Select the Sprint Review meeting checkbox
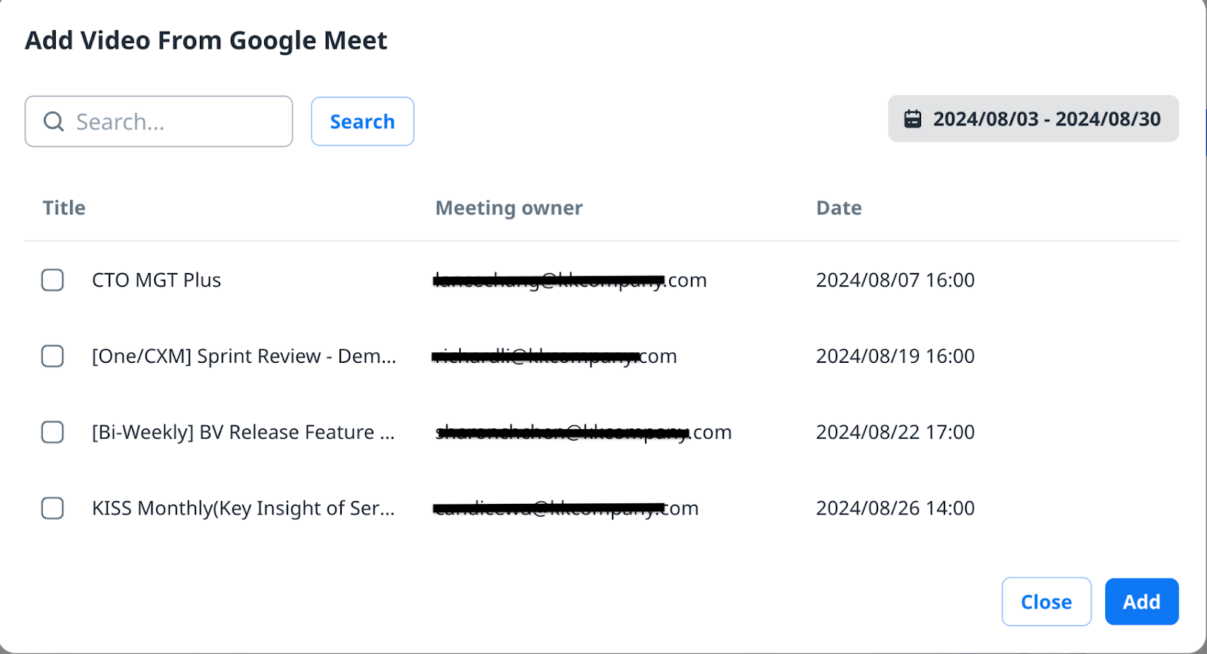 tap(52, 356)
